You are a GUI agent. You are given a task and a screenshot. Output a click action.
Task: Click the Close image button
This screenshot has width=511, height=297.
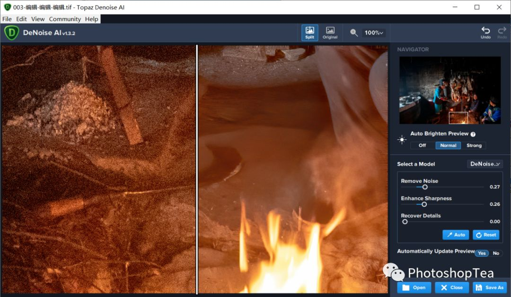452,288
